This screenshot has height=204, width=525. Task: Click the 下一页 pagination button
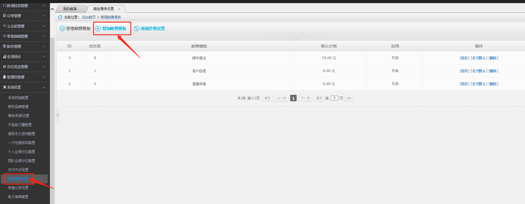[x=305, y=98]
